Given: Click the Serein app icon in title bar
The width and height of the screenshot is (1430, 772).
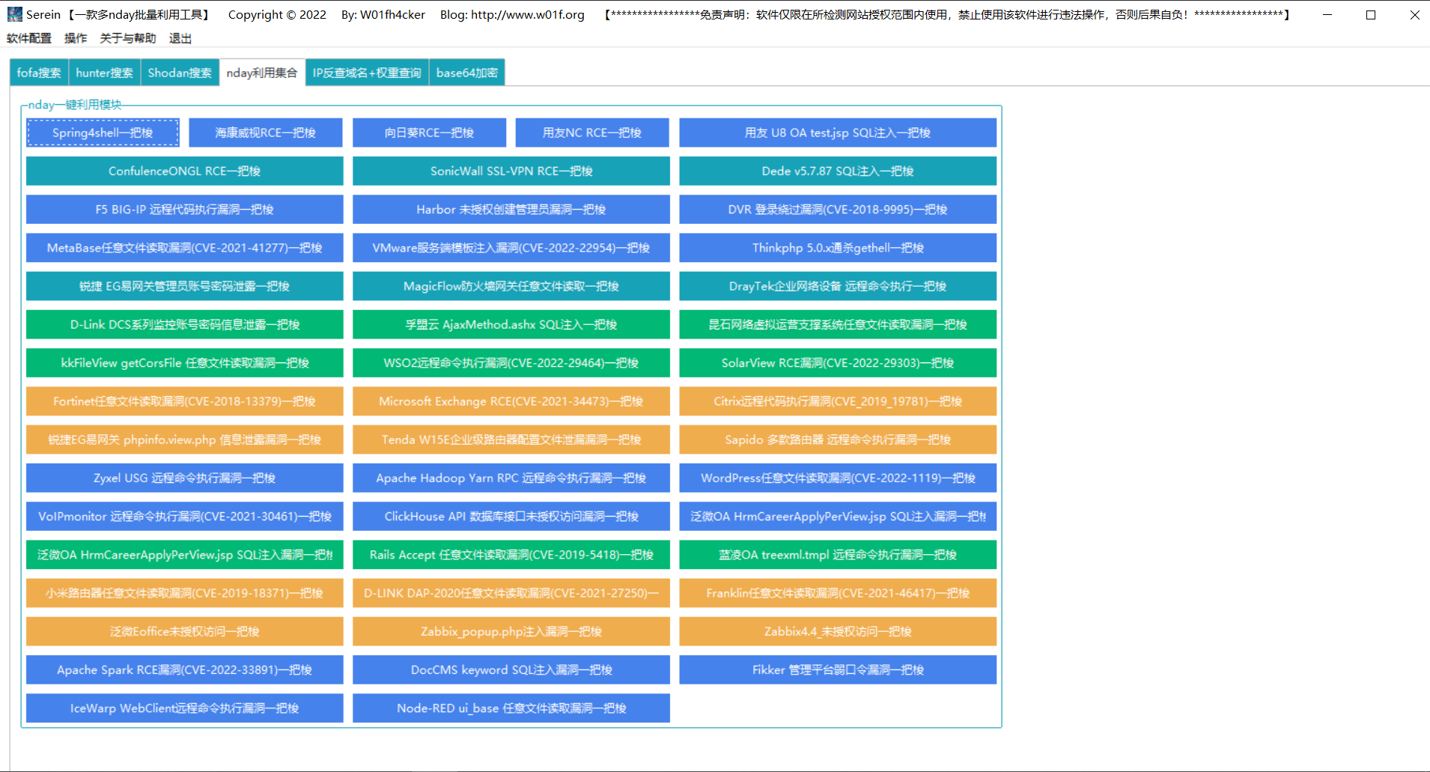Looking at the screenshot, I should 14,14.
